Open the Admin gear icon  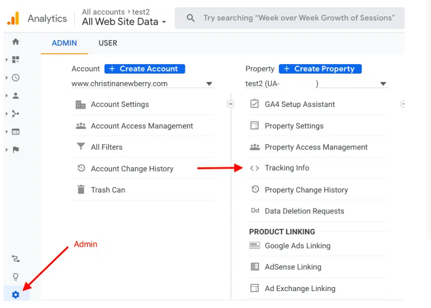15,295
